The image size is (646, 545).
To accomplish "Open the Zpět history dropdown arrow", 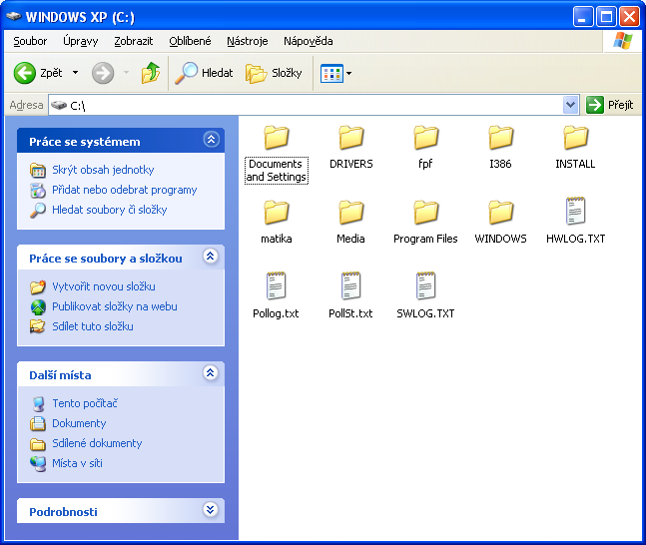I will (76, 73).
